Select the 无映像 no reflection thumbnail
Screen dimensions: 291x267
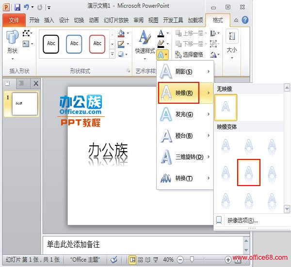point(226,108)
